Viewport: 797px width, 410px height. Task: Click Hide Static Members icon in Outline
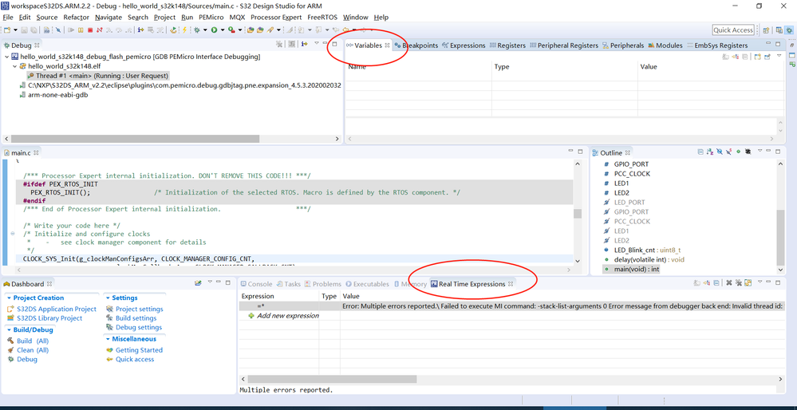(729, 152)
